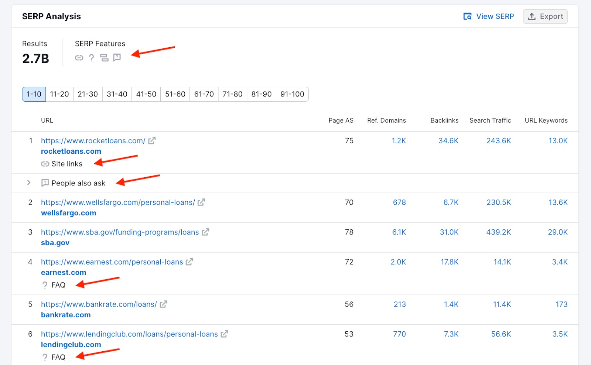Click the FAQ icon under lendingclub.com
Viewport: 591px width, 365px height.
tap(45, 357)
